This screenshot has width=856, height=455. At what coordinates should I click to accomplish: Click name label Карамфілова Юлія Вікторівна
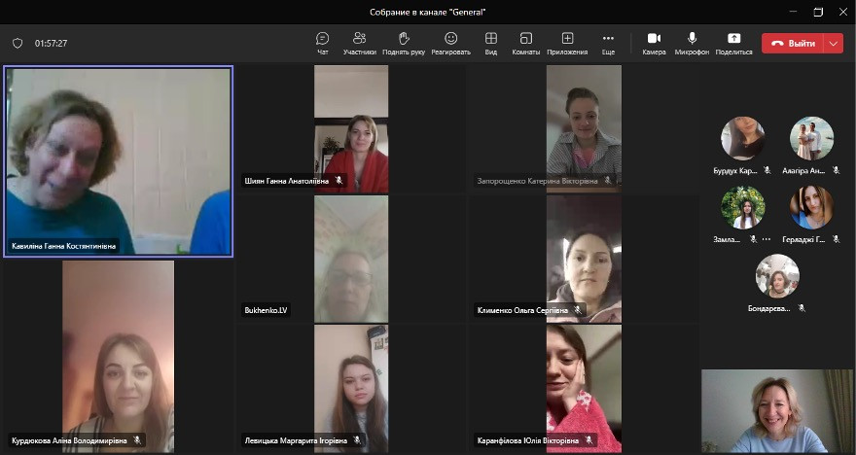(x=528, y=440)
